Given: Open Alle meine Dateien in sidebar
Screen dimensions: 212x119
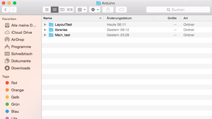Looking at the screenshot, I should 21,25.
